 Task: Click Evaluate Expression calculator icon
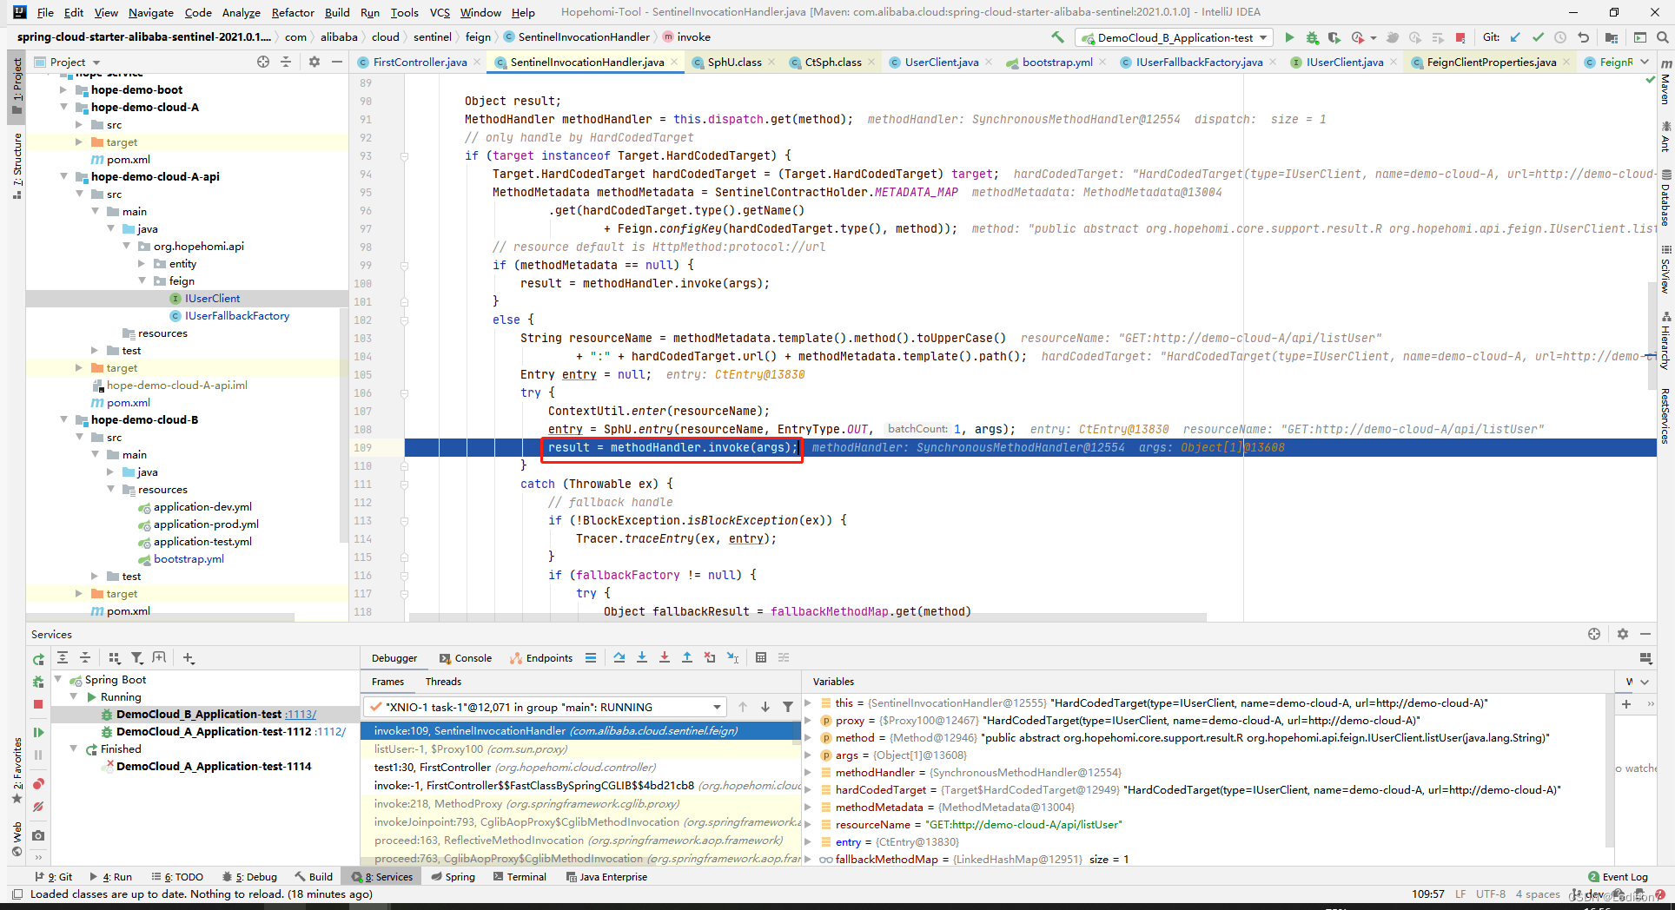pyautogui.click(x=761, y=657)
